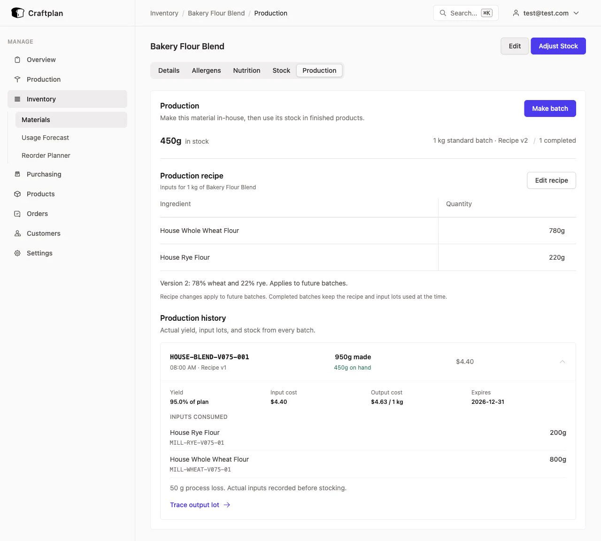Click the Purchasing icon in sidebar

tap(17, 174)
